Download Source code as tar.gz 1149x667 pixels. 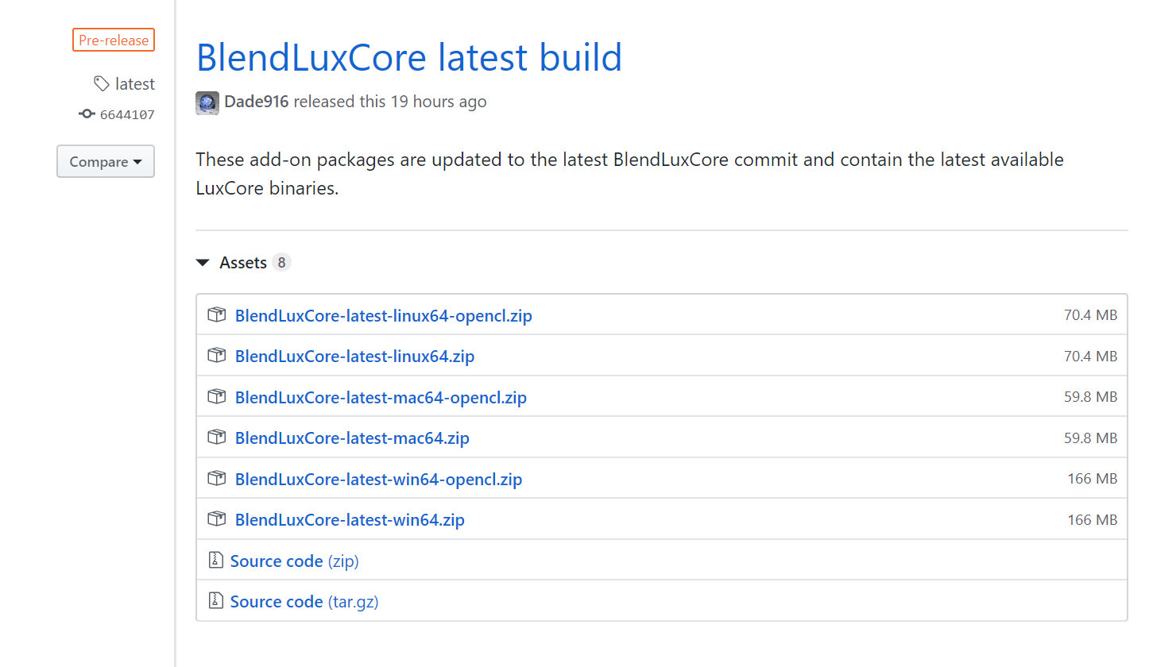[x=304, y=601]
